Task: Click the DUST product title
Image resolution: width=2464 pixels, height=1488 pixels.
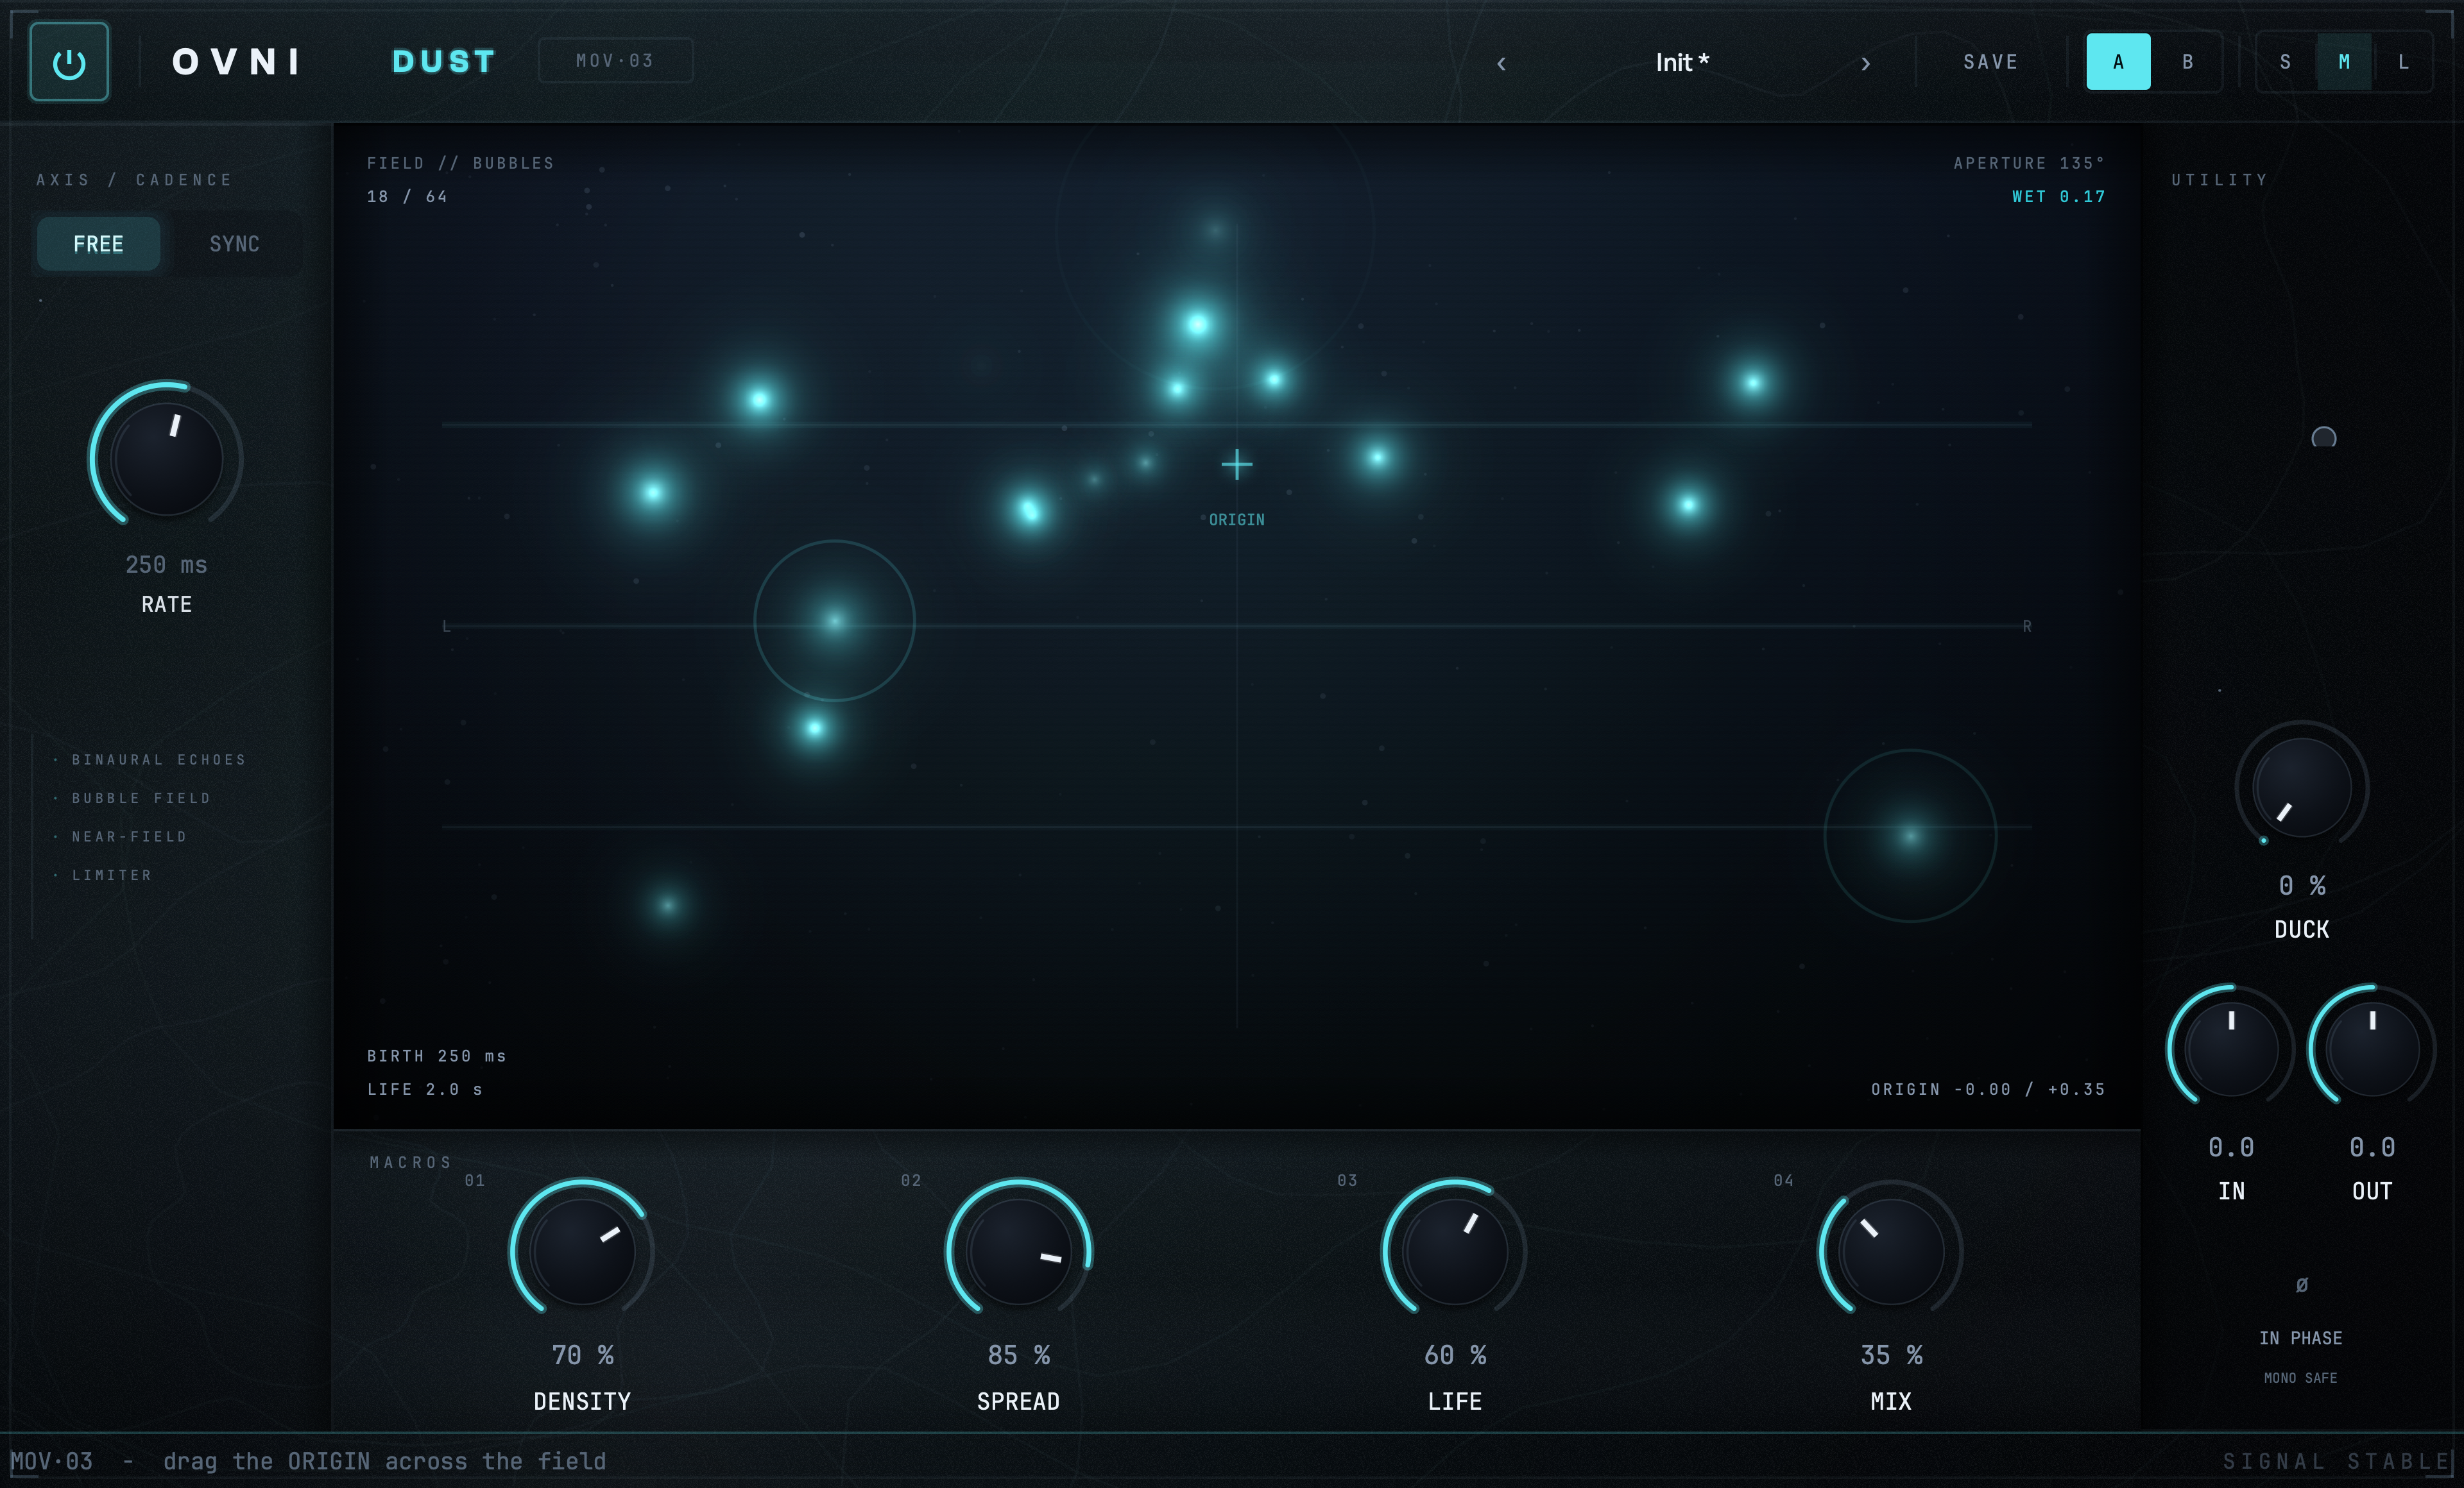Action: 444,62
